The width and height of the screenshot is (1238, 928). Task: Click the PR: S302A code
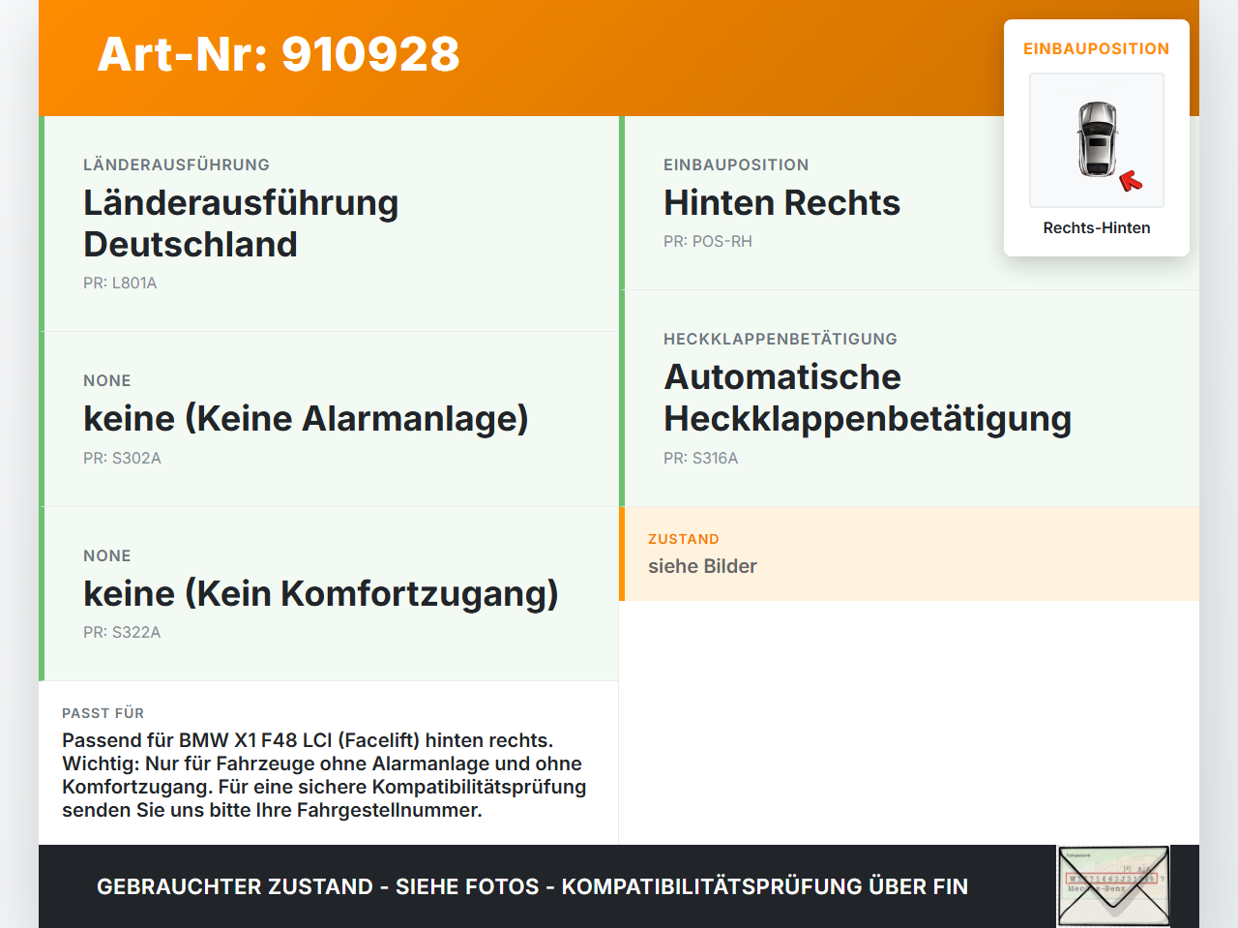pyautogui.click(x=122, y=458)
